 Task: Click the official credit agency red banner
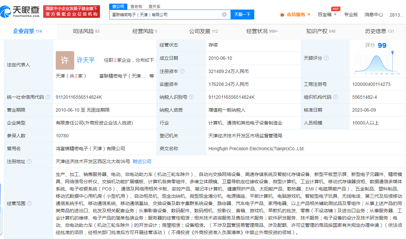(72, 11)
